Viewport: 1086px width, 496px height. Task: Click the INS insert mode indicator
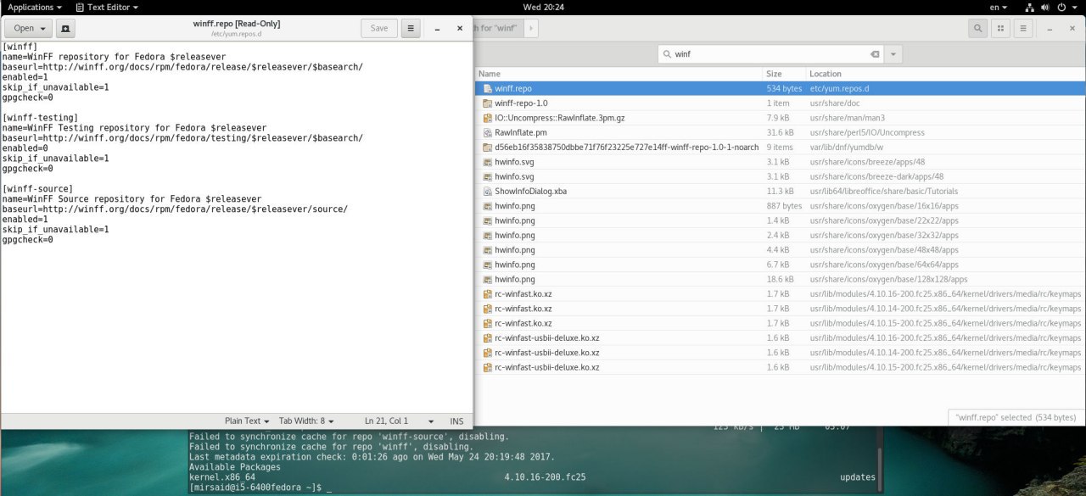[x=456, y=421]
